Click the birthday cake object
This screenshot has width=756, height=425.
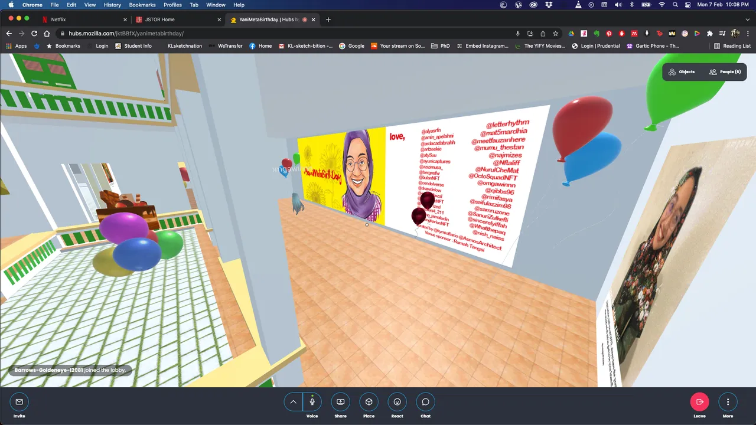point(127,211)
